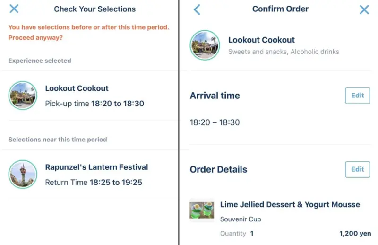The width and height of the screenshot is (378, 245).
Task: Tap the Lime Jellied Dessert product image
Action: (202, 210)
